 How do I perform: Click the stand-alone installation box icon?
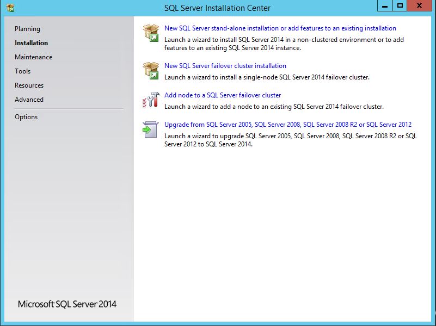[150, 33]
